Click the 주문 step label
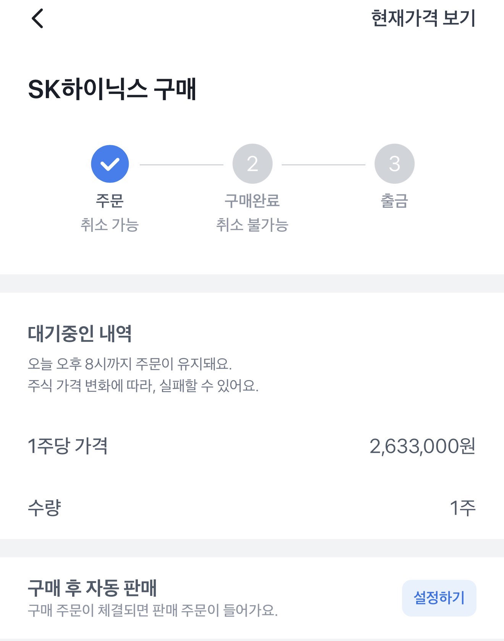 pyautogui.click(x=110, y=201)
